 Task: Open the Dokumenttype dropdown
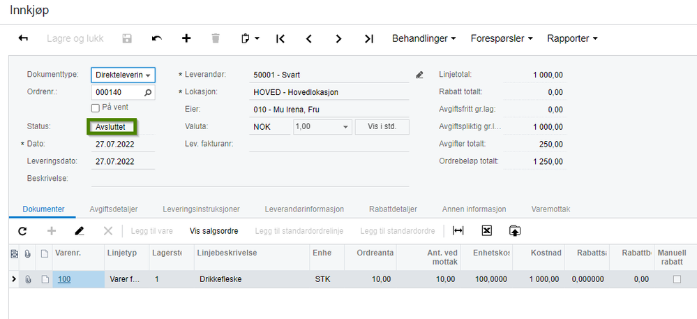pyautogui.click(x=123, y=75)
